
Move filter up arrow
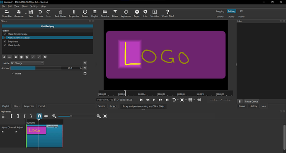(x=33, y=57)
